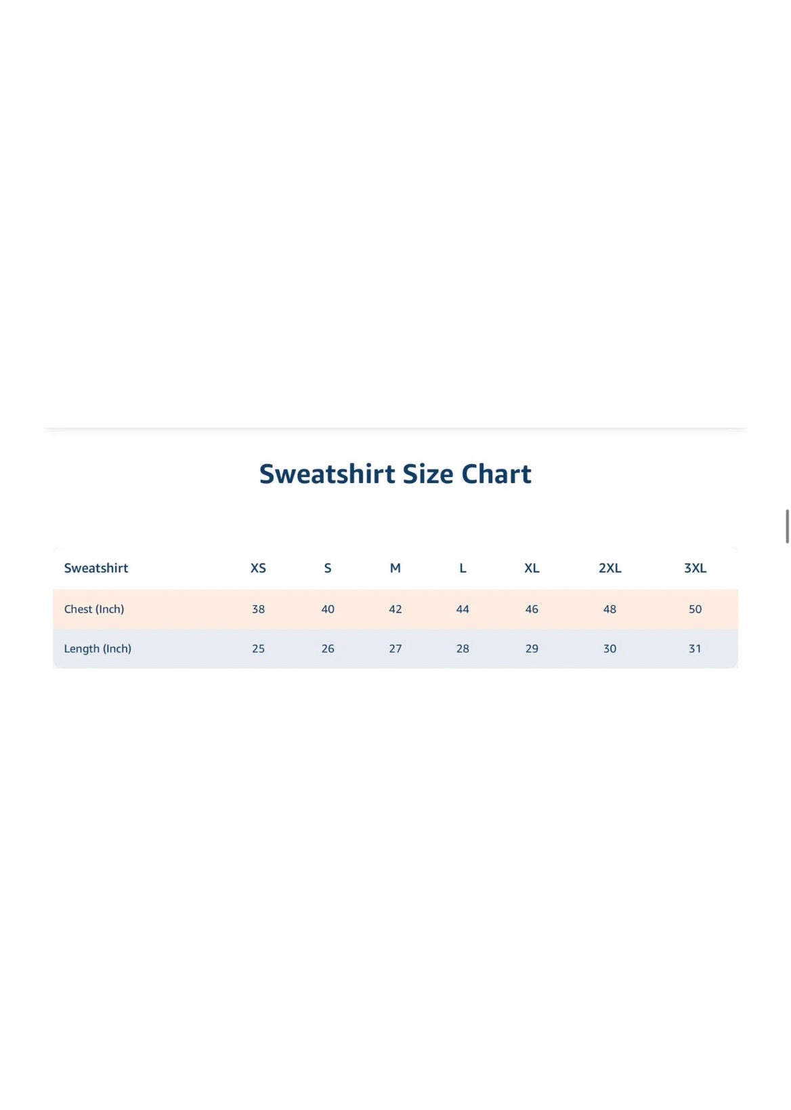
Task: Select the S size column header
Action: click(x=328, y=568)
